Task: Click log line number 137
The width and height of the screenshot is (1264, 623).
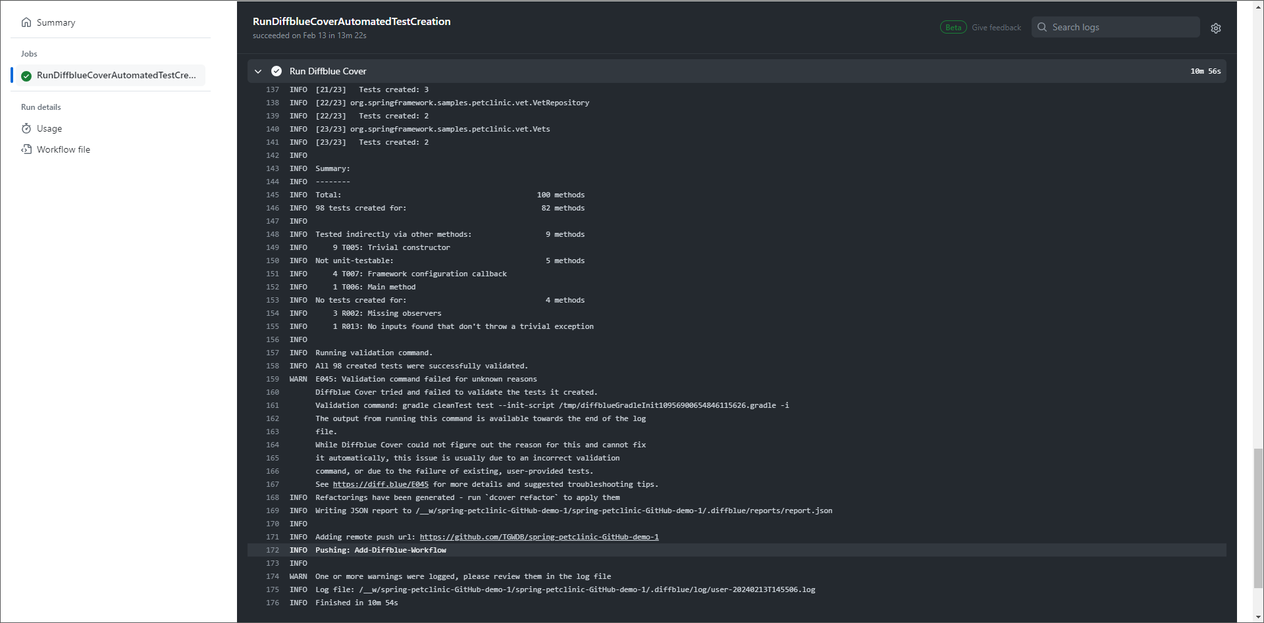Action: [x=273, y=89]
